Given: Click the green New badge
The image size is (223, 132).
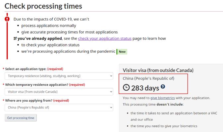Looking at the screenshot, I should point(122,52).
